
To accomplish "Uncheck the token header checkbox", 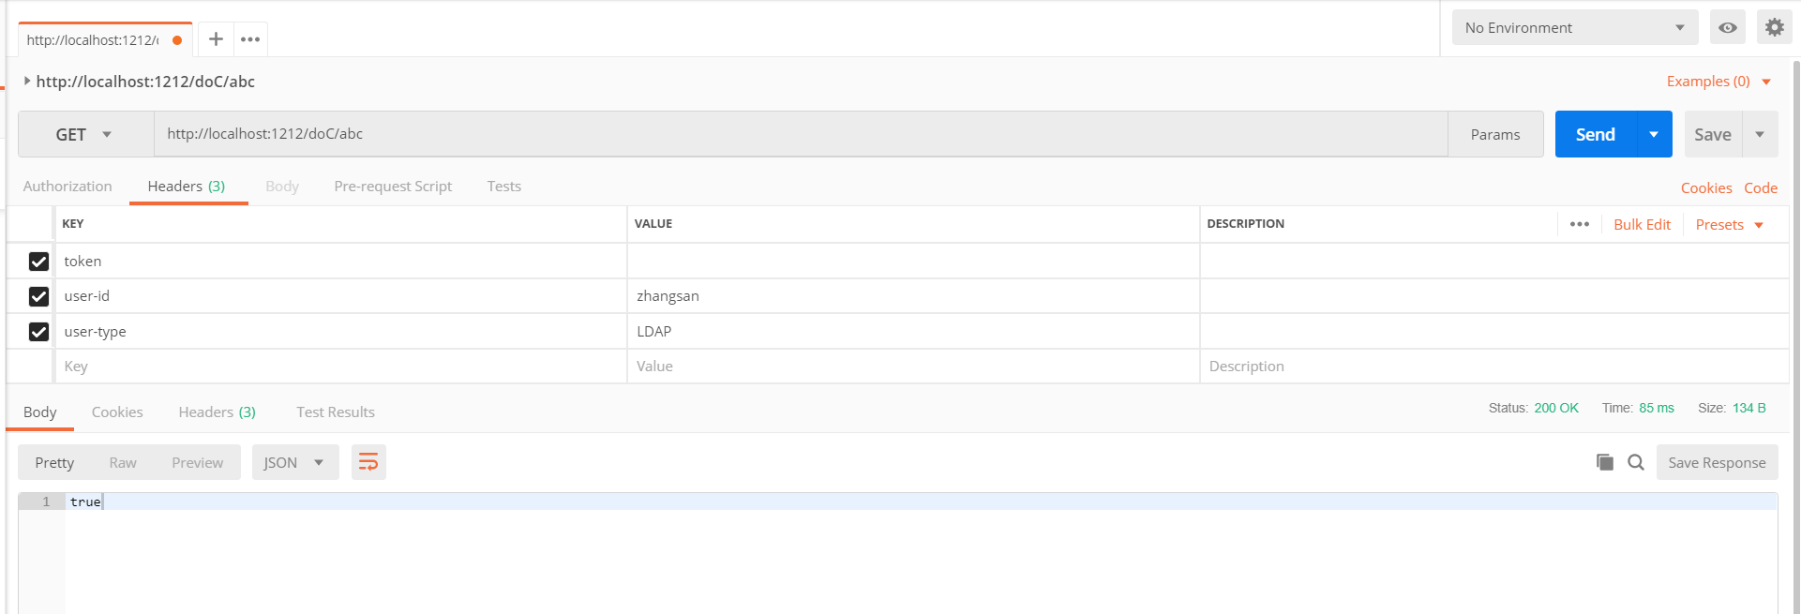I will (x=38, y=262).
